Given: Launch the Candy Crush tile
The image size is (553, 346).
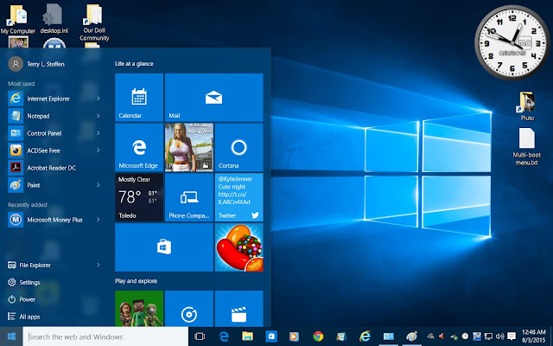Looking at the screenshot, I should tap(238, 247).
